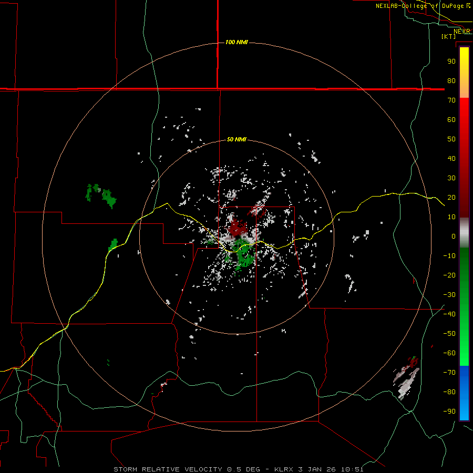Select the -10 value on velocity scale
The height and width of the screenshot is (473, 473).
[449, 256]
